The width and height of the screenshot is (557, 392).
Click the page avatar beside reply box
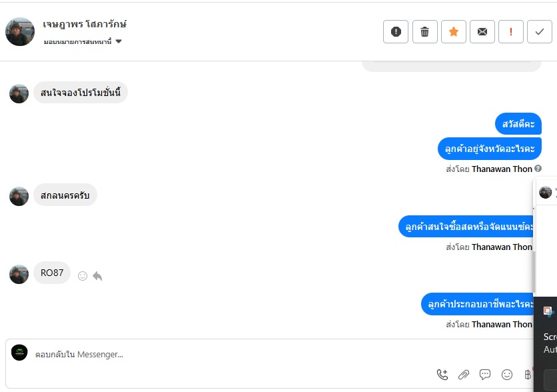20,353
